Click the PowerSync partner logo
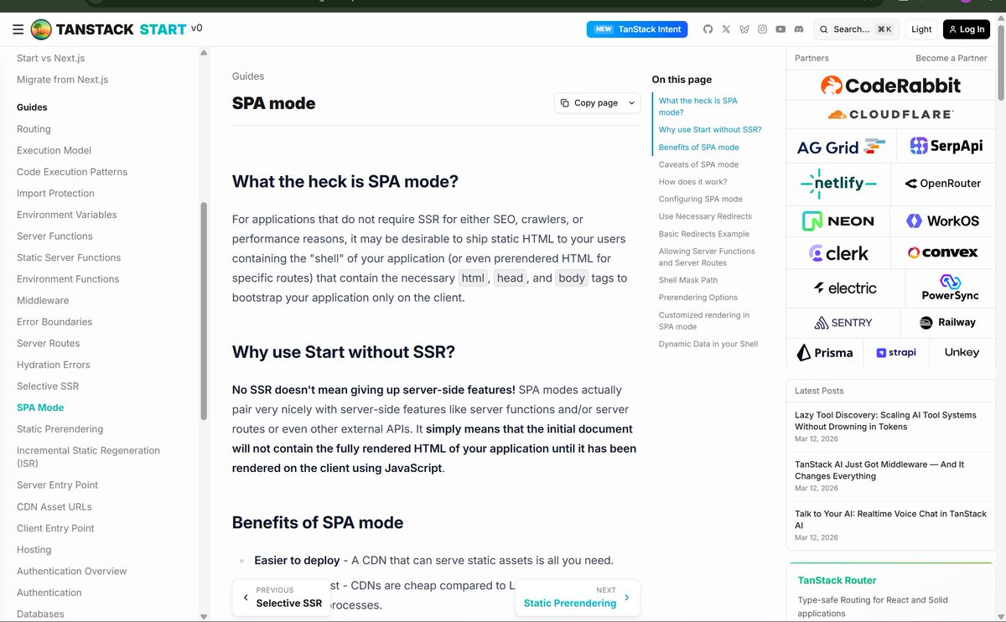 coord(950,288)
